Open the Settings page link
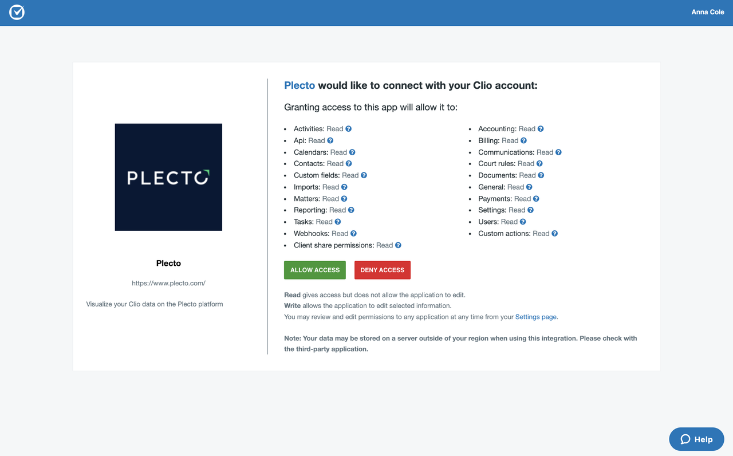 [x=535, y=317]
